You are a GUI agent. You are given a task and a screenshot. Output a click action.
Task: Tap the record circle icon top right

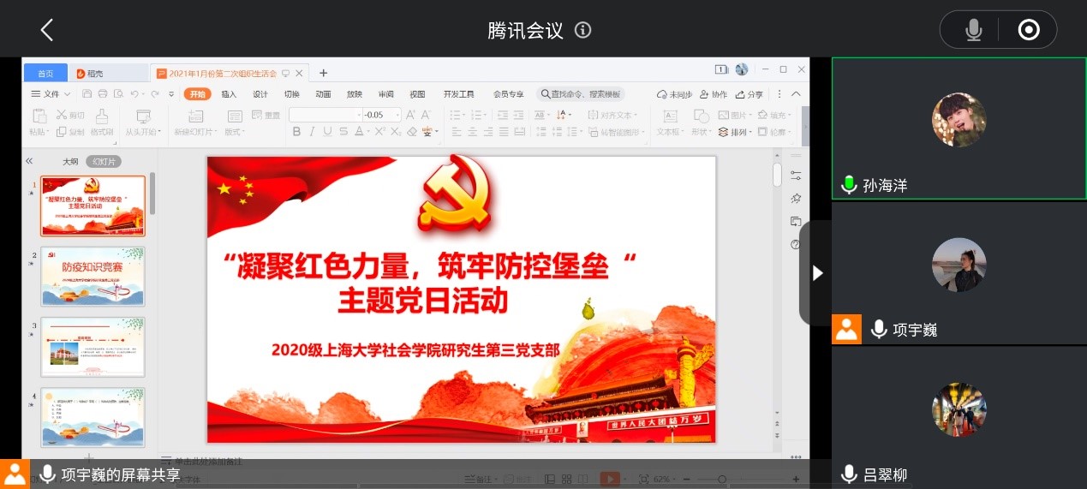click(x=1028, y=30)
